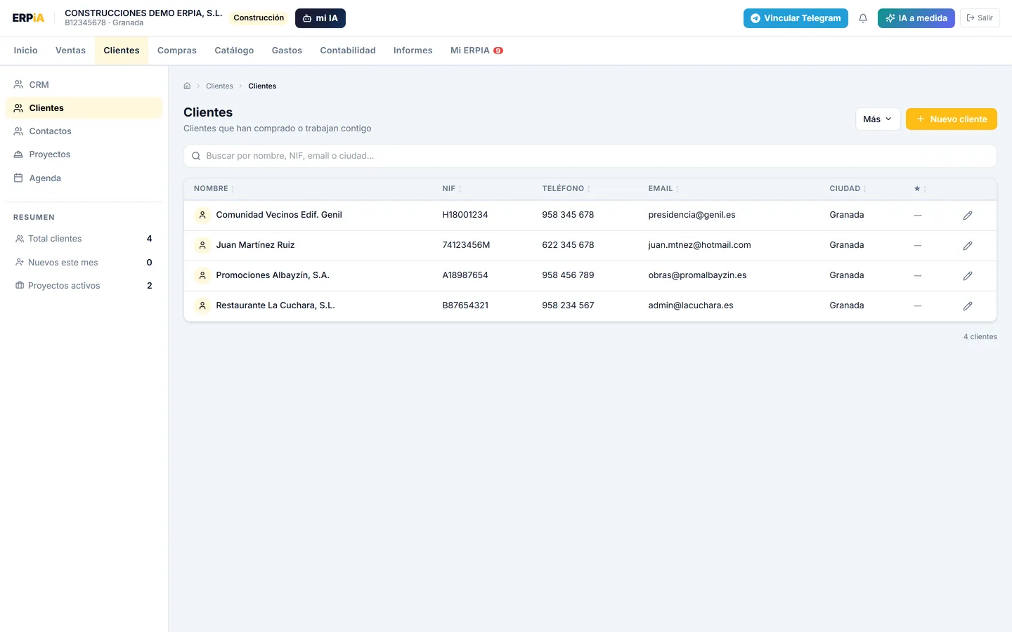Open the Ventas tab
Screen dimensions: 1012x632
[x=71, y=51]
